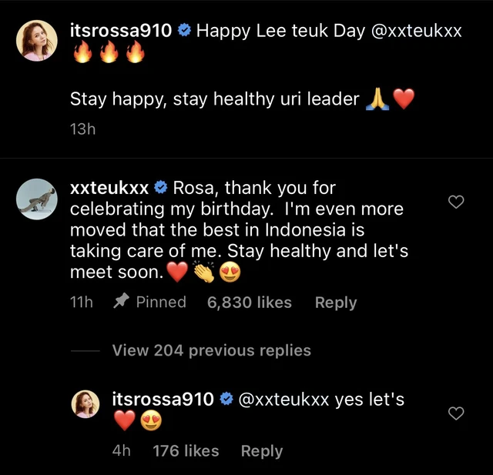Like the xxteukxx comment with heart icon
This screenshot has width=493, height=475.
[x=456, y=202]
